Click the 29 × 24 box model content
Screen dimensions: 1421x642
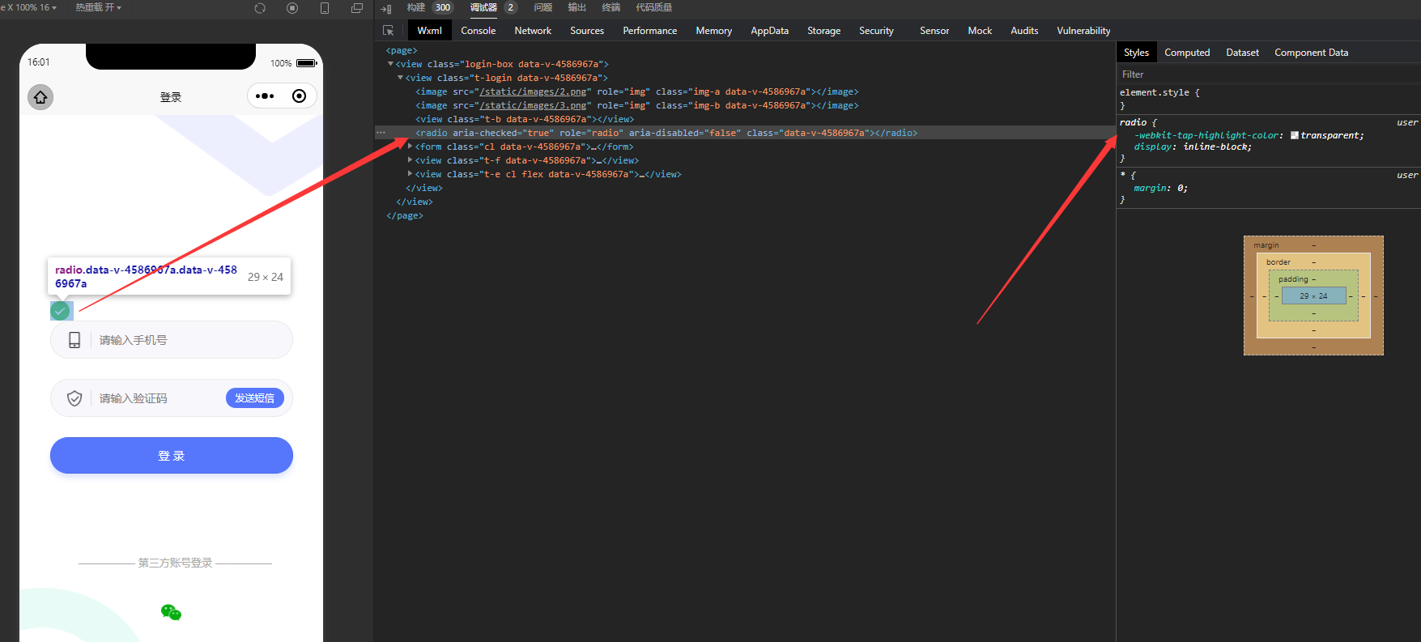click(x=1314, y=296)
